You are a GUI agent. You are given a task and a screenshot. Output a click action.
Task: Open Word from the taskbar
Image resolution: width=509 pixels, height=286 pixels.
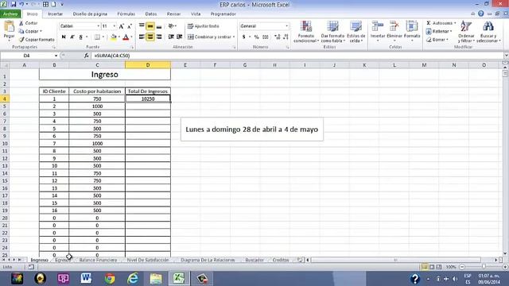(87, 279)
